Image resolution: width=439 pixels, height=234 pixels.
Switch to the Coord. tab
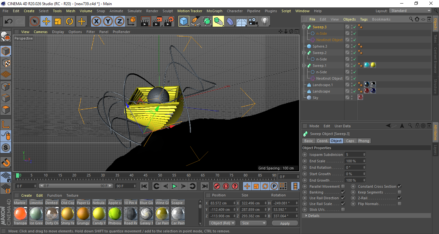pos(322,141)
